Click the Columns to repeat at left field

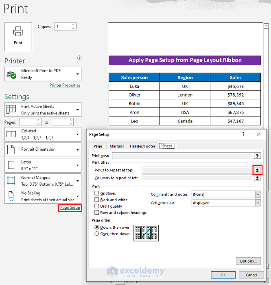tap(198, 178)
